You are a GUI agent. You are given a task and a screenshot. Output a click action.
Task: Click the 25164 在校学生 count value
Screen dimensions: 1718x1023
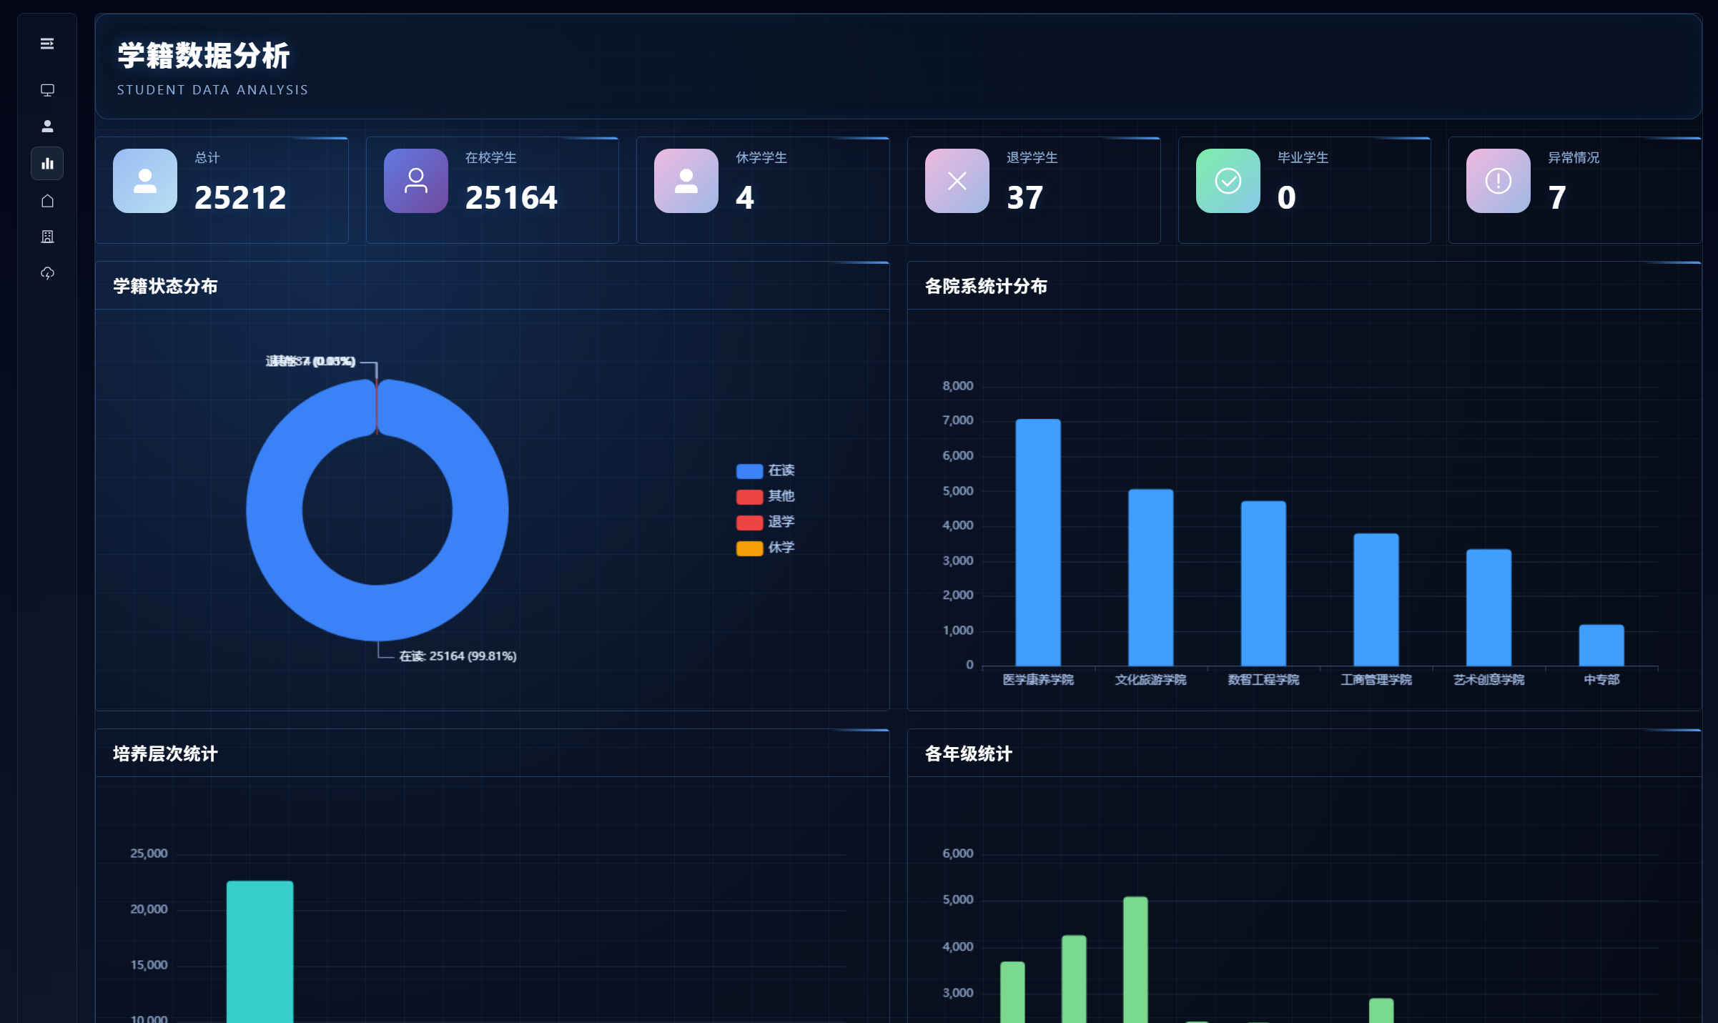[511, 197]
